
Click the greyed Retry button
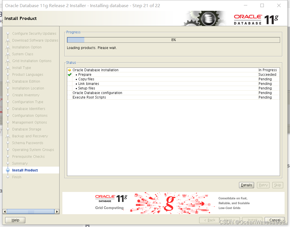263,185
